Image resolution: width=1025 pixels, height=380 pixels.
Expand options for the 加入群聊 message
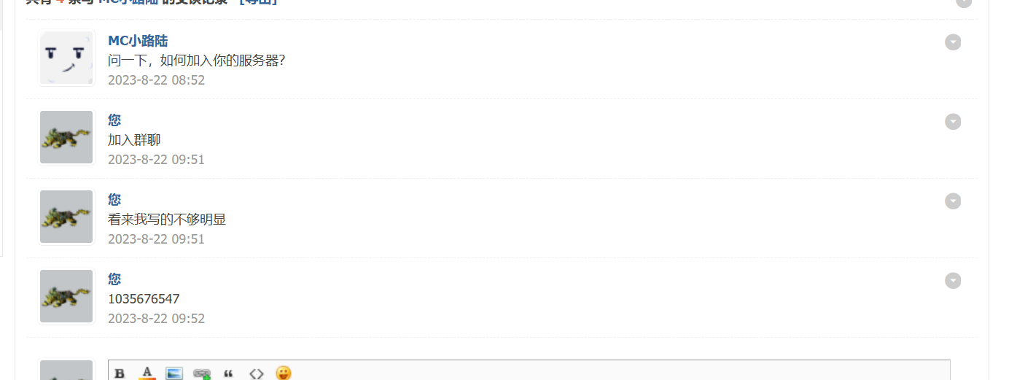pyautogui.click(x=953, y=122)
